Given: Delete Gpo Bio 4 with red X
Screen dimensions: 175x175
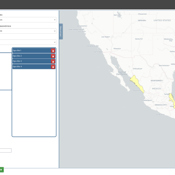Looking at the screenshot, I should [53, 67].
